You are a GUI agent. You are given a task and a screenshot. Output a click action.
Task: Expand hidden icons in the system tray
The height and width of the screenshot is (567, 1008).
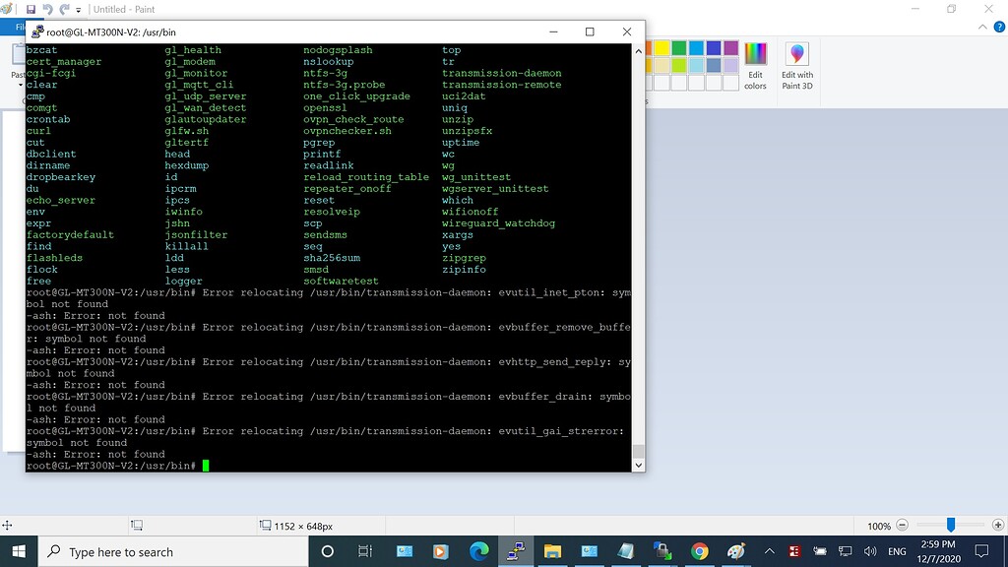pyautogui.click(x=769, y=552)
